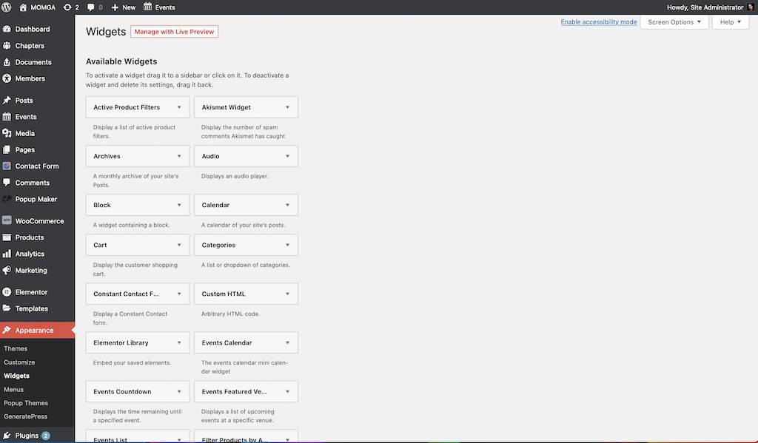Expand the Custom HTML widget arrow
Screen dimensions: 758x443
[287, 294]
